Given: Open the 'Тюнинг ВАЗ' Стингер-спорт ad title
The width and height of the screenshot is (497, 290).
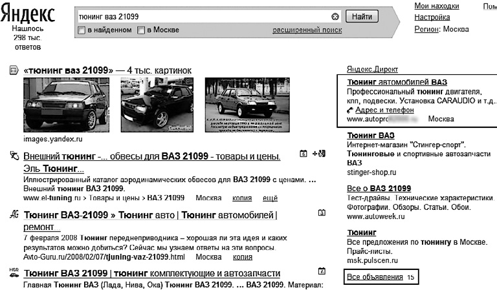Looking at the screenshot, I should pyautogui.click(x=371, y=136).
